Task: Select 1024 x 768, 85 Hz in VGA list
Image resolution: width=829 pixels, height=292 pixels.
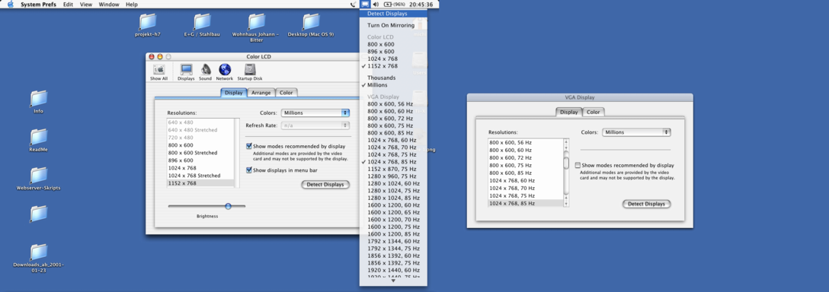Action: pos(525,203)
